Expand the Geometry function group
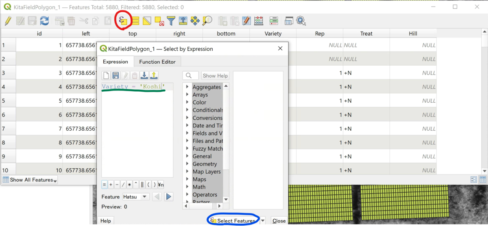This screenshot has width=488, height=226. pyautogui.click(x=187, y=164)
